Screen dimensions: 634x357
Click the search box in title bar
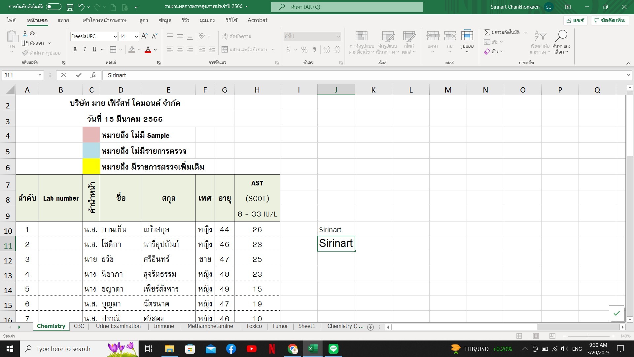347,7
